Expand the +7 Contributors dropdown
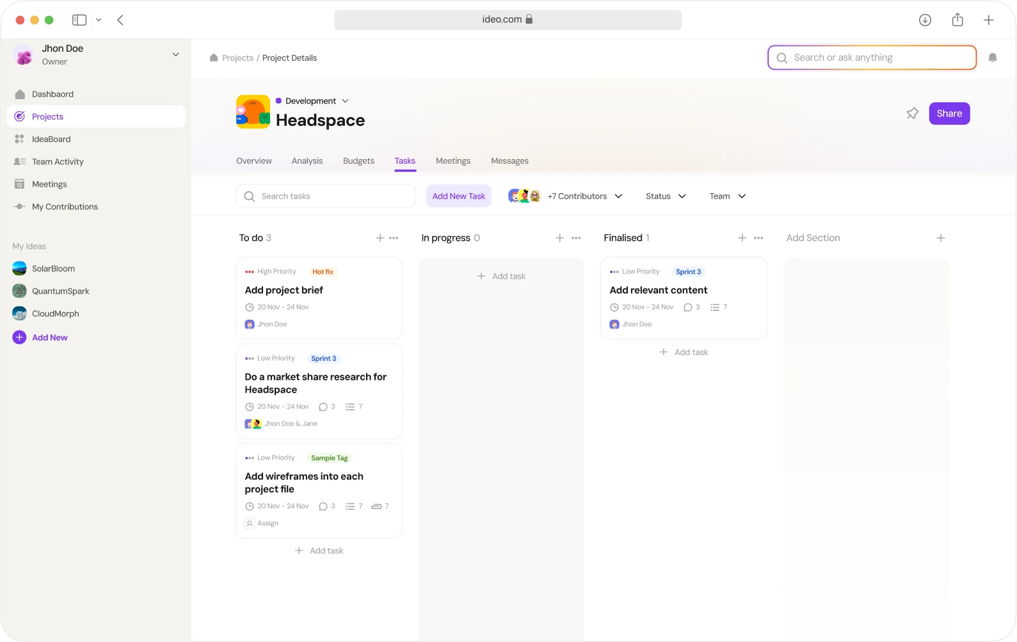This screenshot has width=1017, height=642. click(585, 196)
